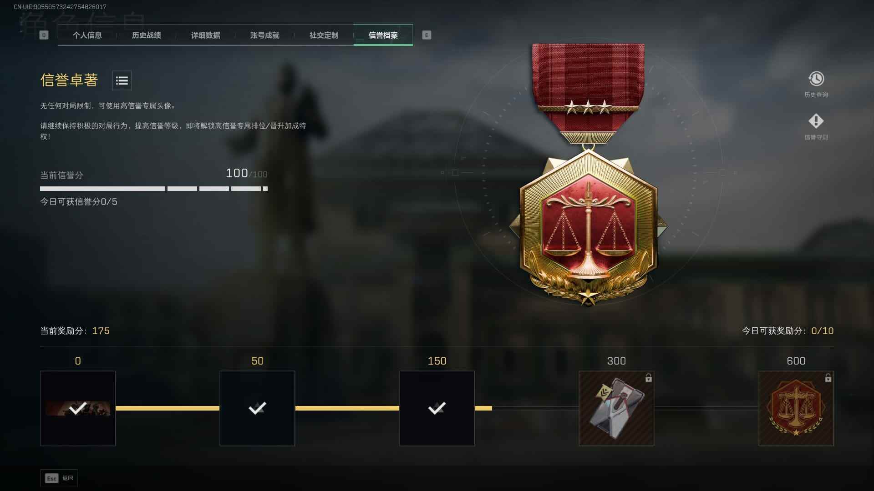874x491 pixels.
Task: Open the reputation level list icon
Action: [122, 81]
